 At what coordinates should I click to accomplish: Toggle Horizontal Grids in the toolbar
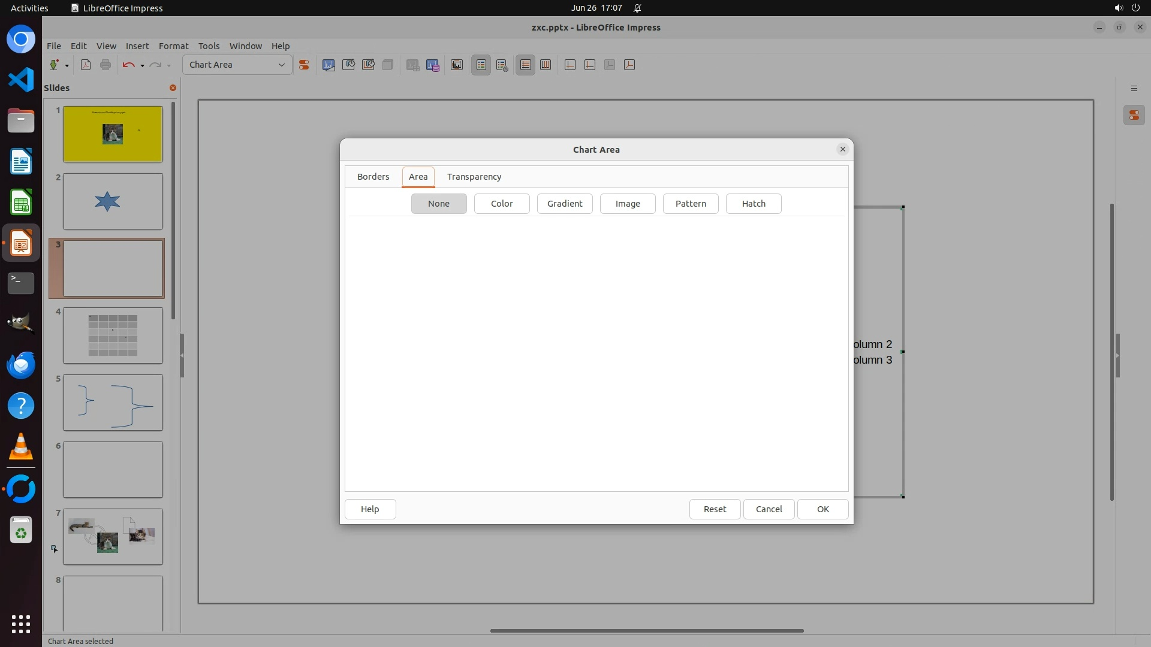tap(525, 65)
